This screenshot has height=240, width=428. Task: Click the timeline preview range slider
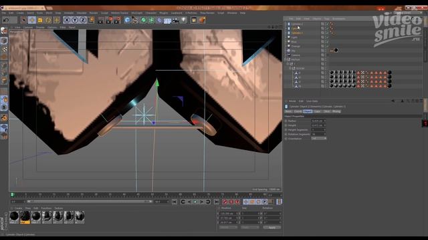[x=90, y=201]
